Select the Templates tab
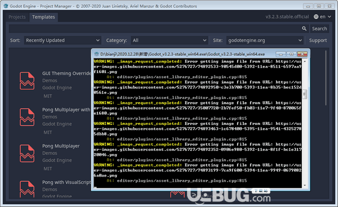The width and height of the screenshot is (338, 207). coord(43,17)
